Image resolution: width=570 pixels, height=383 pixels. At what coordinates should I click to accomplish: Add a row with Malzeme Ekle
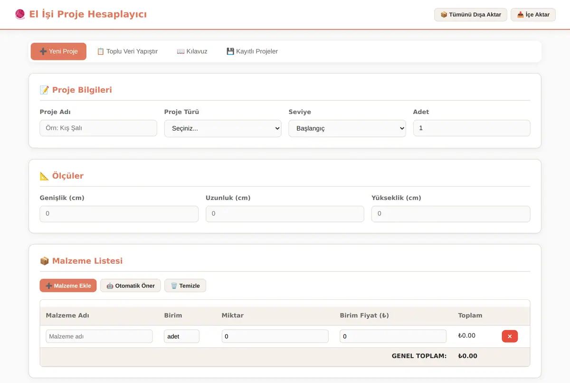point(68,286)
